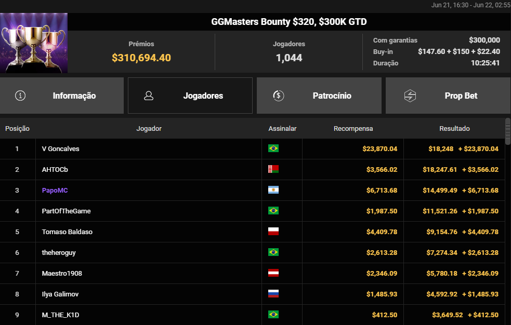Select player theheroguy
This screenshot has height=325, width=511.
click(x=59, y=253)
